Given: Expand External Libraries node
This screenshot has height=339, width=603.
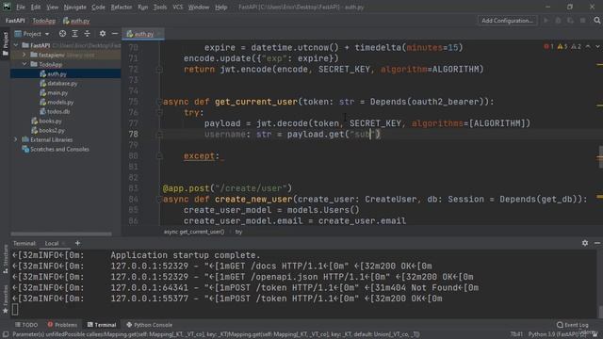Looking at the screenshot, I should click(x=16, y=139).
